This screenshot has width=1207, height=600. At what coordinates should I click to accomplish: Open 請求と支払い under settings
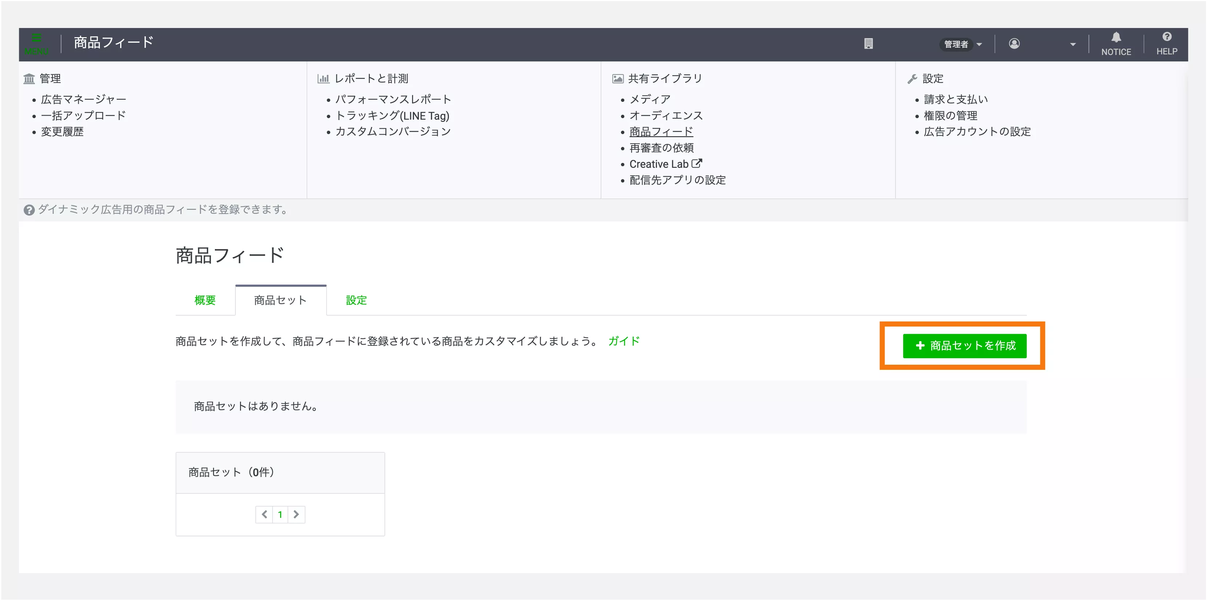(955, 99)
